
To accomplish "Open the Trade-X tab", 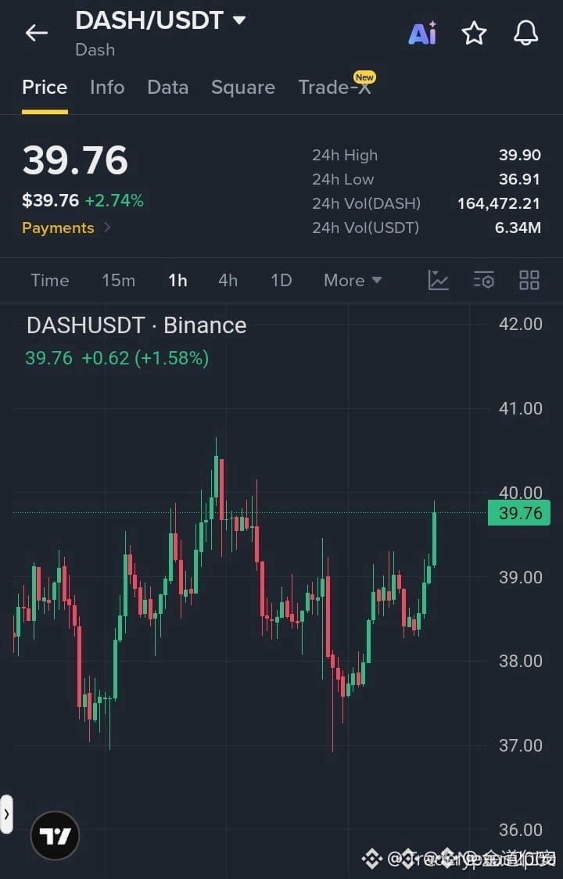I will tap(335, 87).
